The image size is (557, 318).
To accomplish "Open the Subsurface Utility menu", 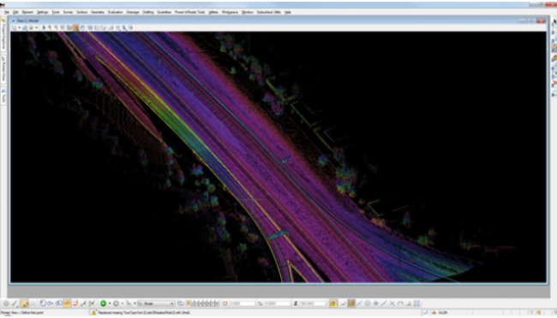I will (x=268, y=12).
